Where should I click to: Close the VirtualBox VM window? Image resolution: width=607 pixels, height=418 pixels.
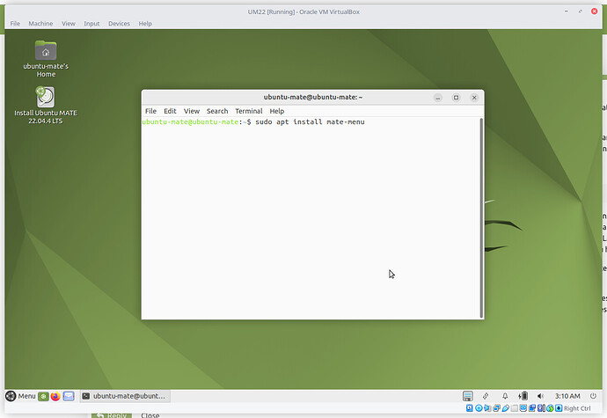click(x=594, y=11)
